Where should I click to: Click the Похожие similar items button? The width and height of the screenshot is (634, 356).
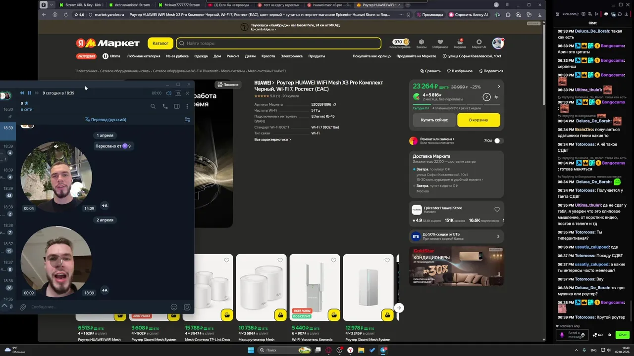click(x=228, y=85)
